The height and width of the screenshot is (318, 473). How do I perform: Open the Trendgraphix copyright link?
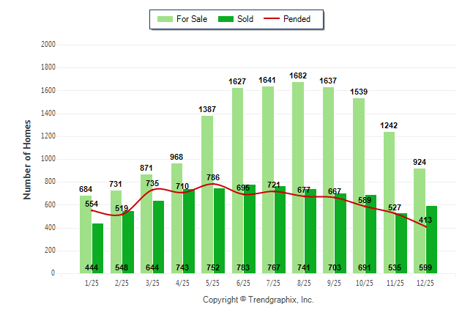(258, 300)
